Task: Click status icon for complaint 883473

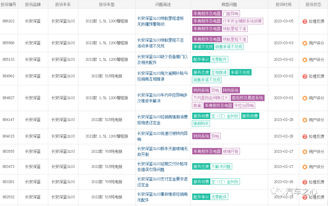Action: point(305,167)
